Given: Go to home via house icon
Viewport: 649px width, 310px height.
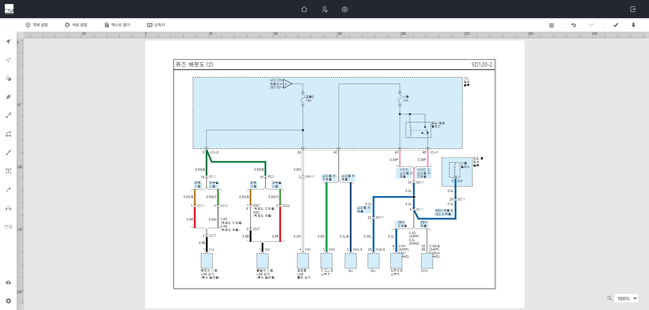Looking at the screenshot, I should click(x=304, y=9).
